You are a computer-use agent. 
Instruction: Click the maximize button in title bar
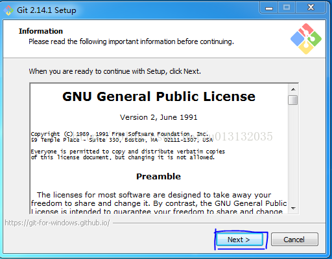(287, 8)
